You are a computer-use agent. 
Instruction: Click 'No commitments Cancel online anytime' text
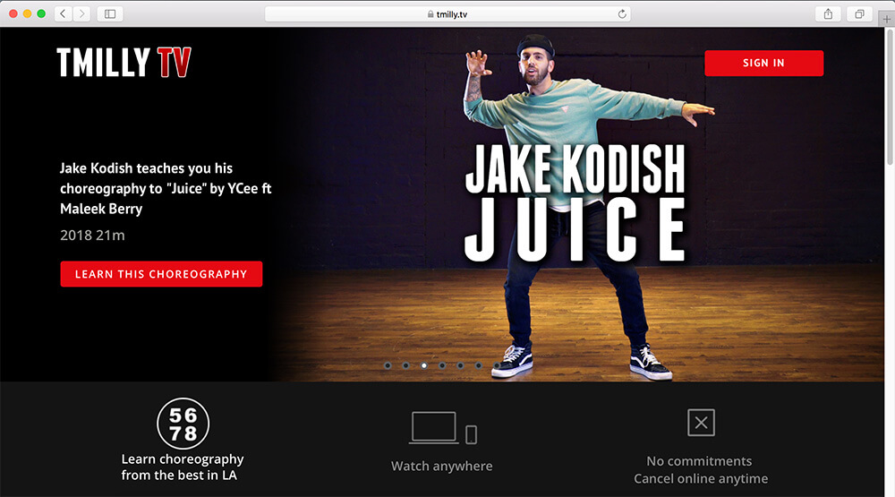[701, 469]
